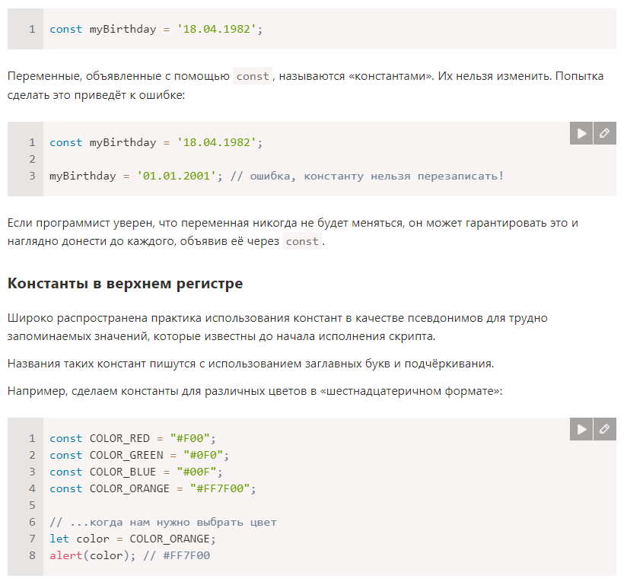Screen dimensions: 627x585
Task: Edit the color constants example with pencil
Action: [x=605, y=429]
